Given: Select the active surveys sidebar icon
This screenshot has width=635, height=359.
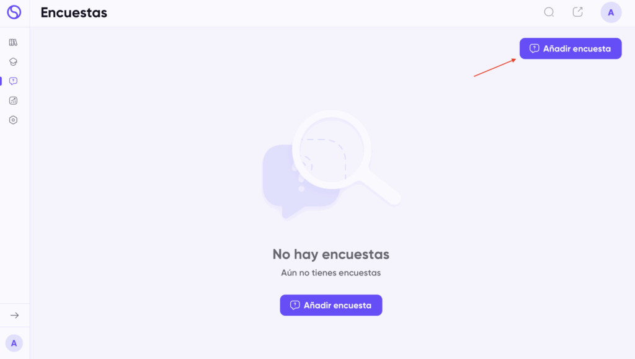Looking at the screenshot, I should pos(14,81).
